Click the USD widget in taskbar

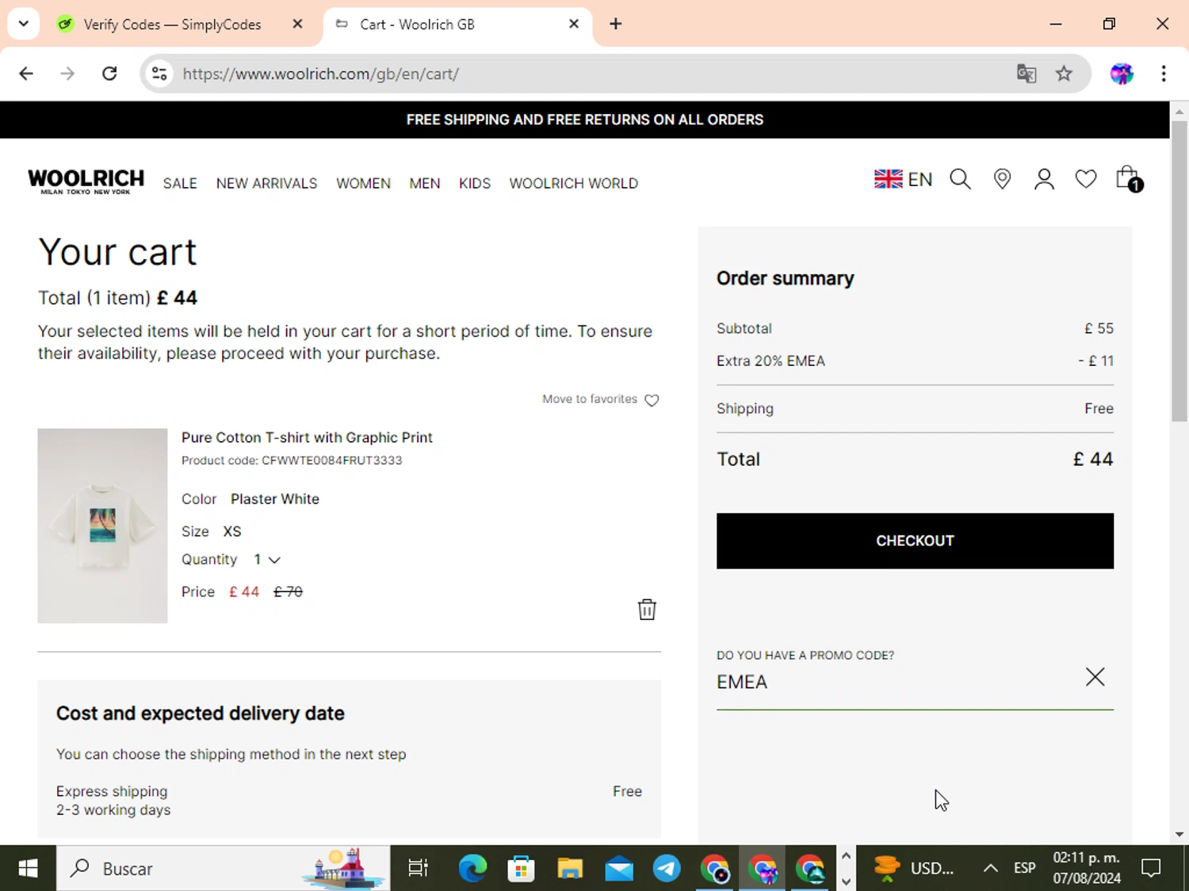click(915, 869)
